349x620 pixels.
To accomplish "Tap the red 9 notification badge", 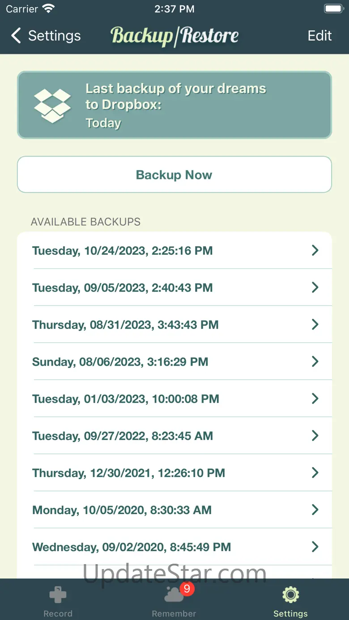I will (187, 589).
